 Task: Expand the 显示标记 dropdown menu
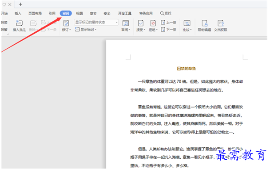[x=86, y=30]
